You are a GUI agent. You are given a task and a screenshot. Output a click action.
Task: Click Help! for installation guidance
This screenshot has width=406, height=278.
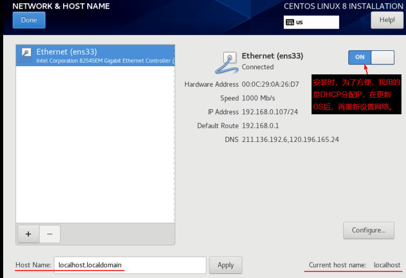coord(386,20)
